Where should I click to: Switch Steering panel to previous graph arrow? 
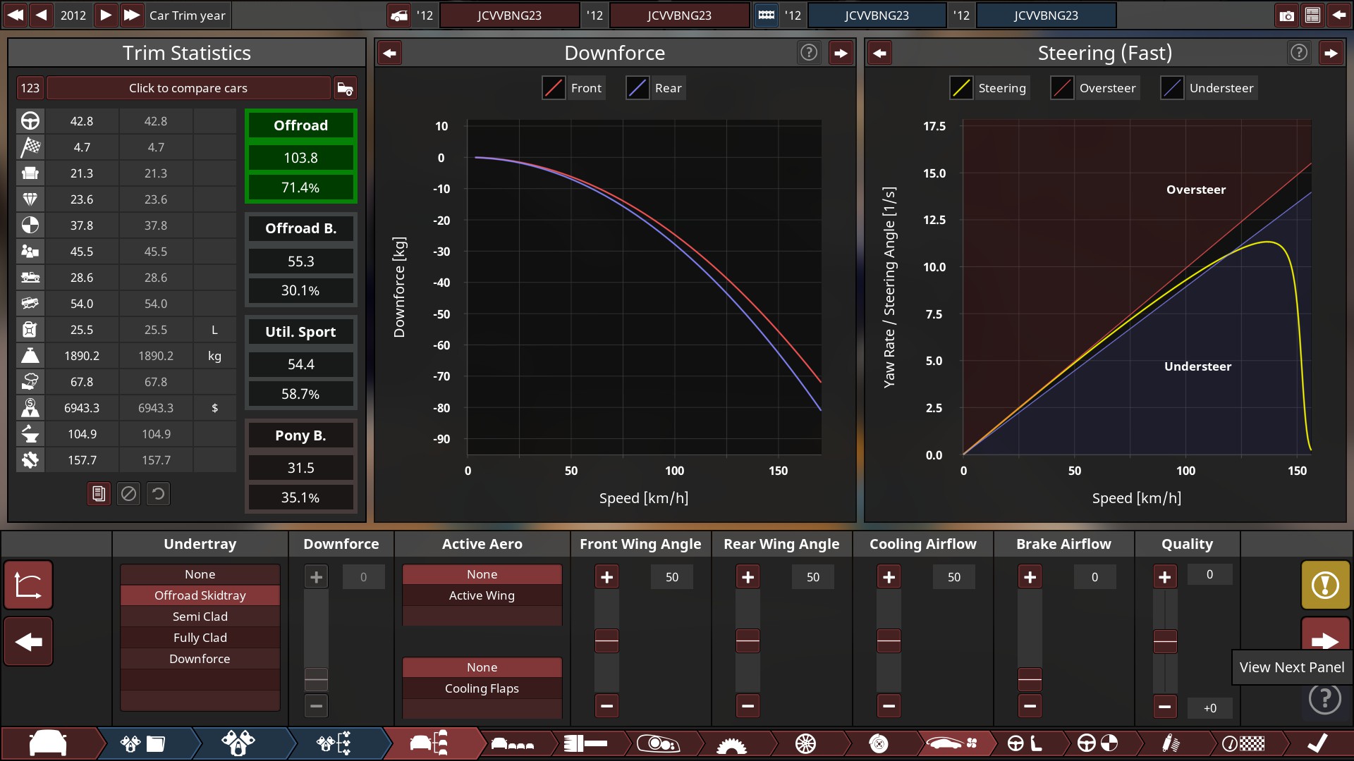tap(879, 53)
